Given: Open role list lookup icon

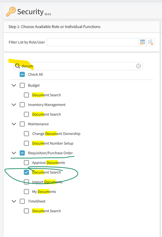Looking at the screenshot, I should 142,42.
